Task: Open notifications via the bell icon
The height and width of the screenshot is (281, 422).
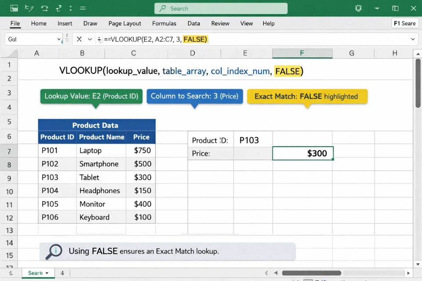Action: 358,8
